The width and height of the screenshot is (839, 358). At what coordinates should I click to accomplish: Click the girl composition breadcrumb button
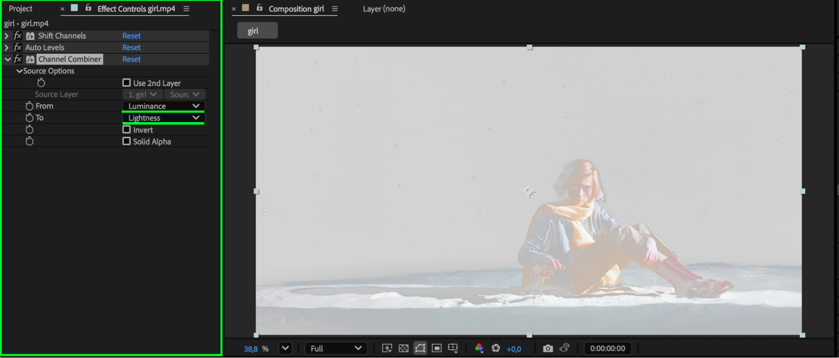[257, 31]
